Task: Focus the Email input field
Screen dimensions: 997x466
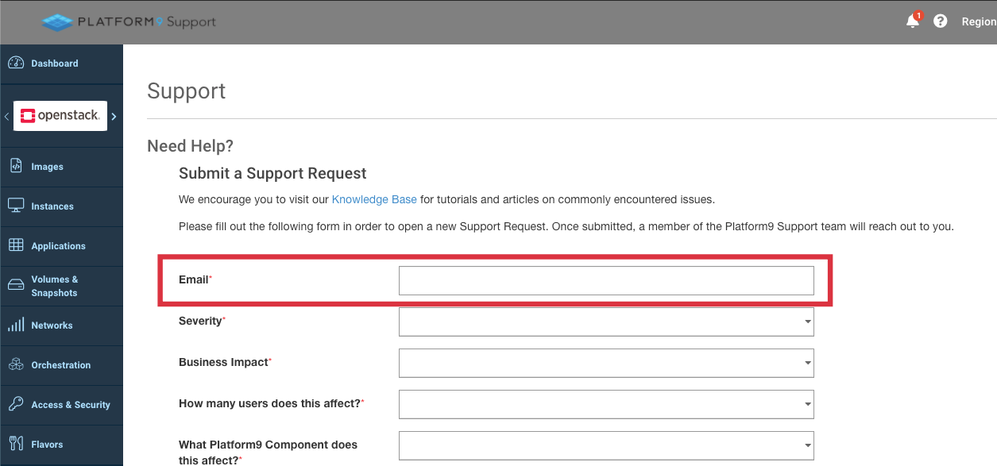Action: point(605,280)
